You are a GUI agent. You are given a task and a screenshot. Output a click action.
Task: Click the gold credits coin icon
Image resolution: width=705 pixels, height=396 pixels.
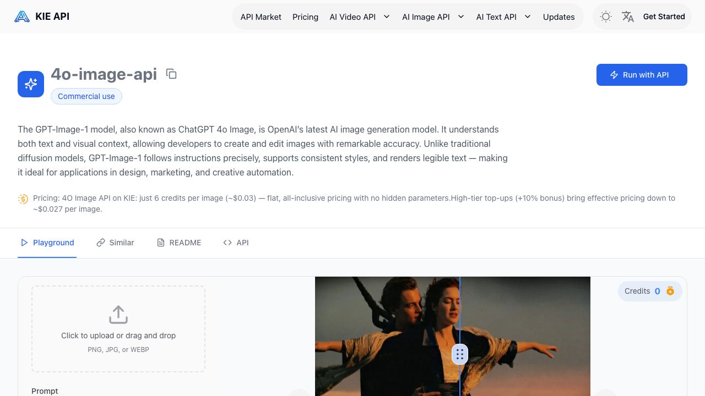(x=670, y=291)
